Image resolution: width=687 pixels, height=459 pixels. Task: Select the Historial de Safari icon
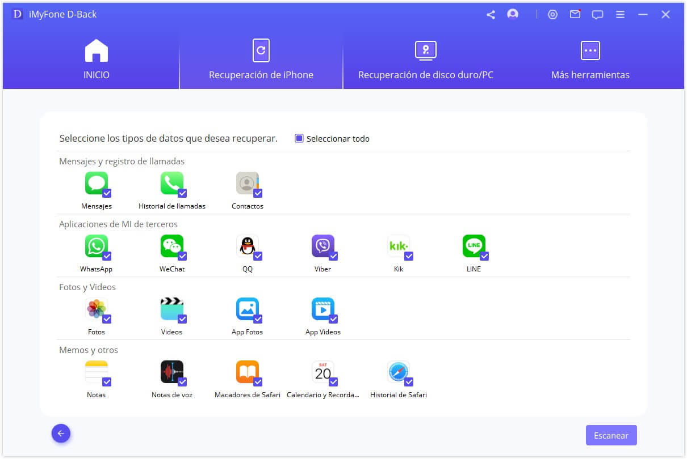coord(398,371)
